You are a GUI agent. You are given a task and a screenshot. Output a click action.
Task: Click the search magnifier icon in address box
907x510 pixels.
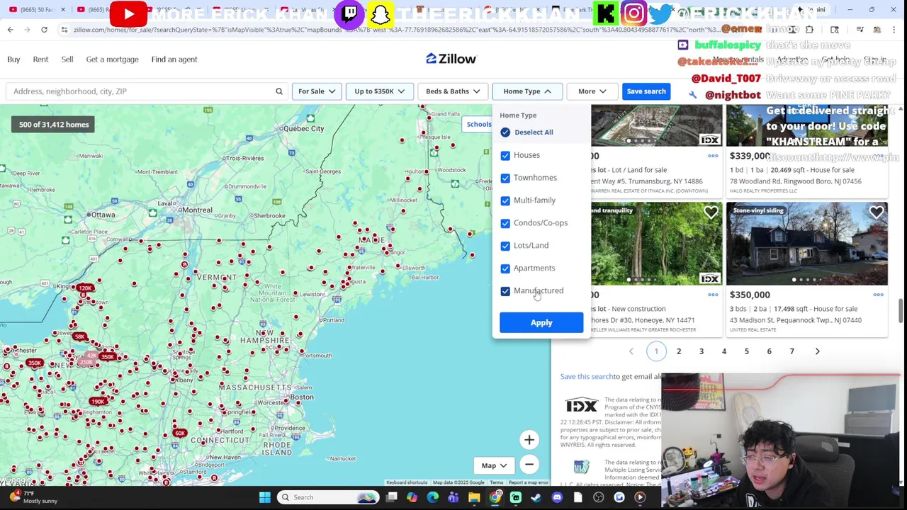pos(279,91)
